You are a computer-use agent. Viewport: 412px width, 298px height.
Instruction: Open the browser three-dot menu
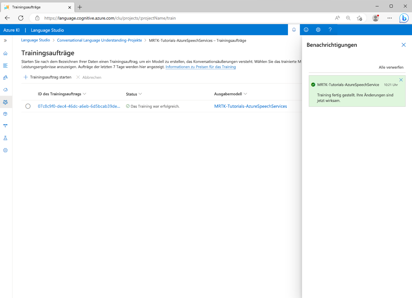click(389, 18)
